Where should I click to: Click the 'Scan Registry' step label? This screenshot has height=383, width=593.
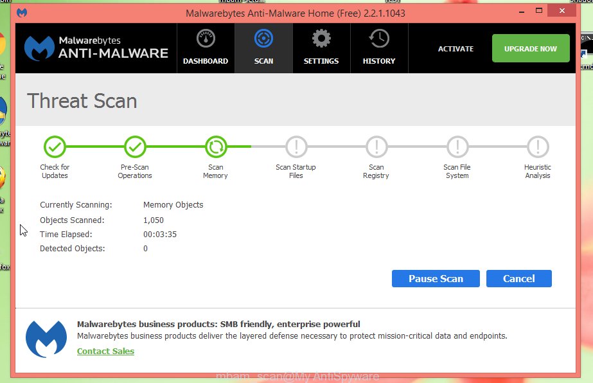(x=376, y=172)
